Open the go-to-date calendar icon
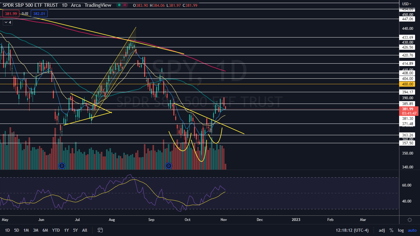Image resolution: width=420 pixels, height=236 pixels. 100,230
